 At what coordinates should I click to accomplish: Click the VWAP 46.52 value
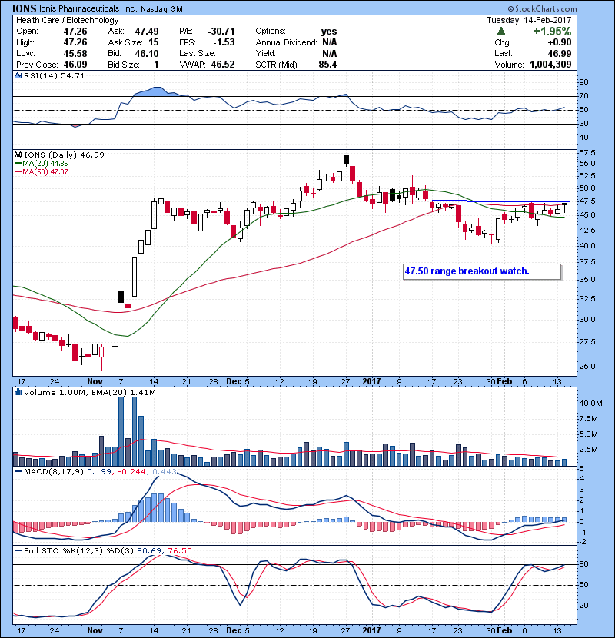click(223, 65)
